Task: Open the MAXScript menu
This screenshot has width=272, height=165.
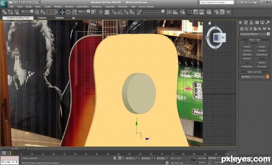Action: 123,6
